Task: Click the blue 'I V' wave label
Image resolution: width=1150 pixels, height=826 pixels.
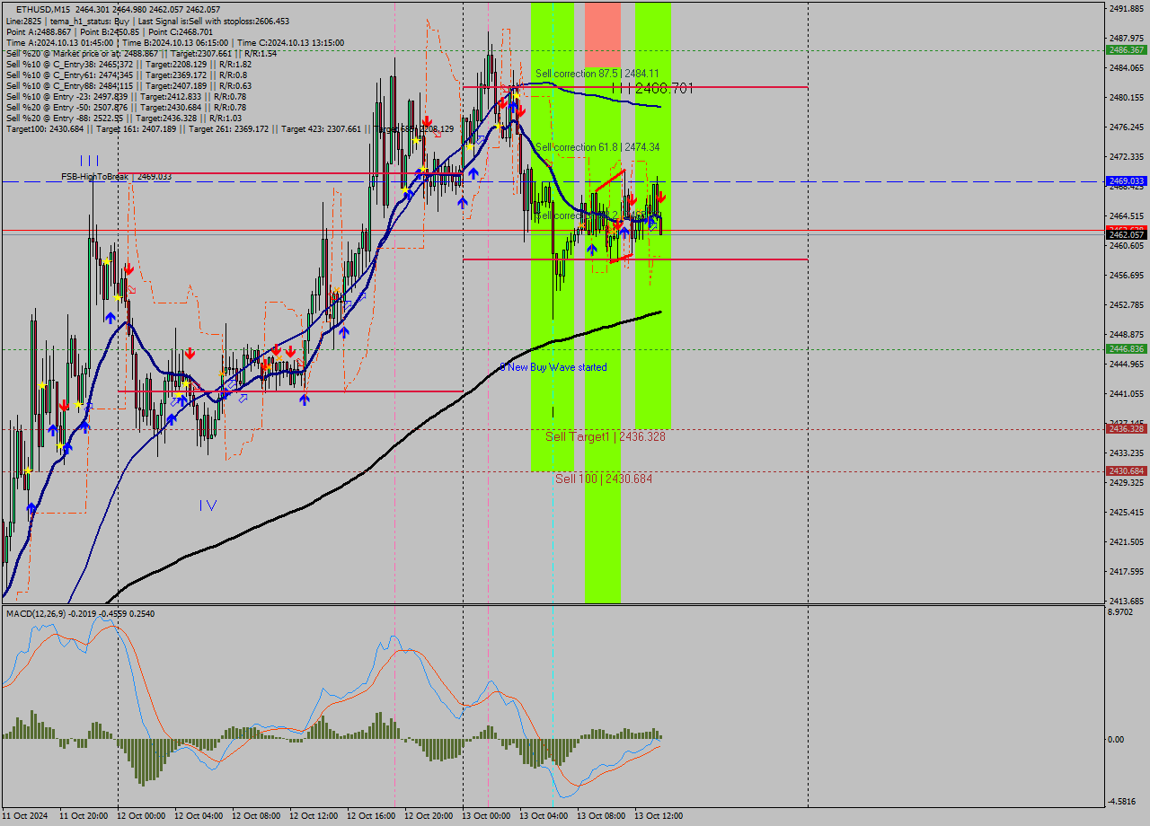Action: point(208,505)
